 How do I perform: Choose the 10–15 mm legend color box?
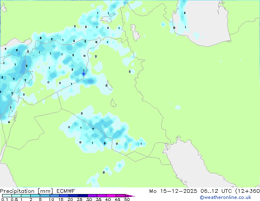54,196
